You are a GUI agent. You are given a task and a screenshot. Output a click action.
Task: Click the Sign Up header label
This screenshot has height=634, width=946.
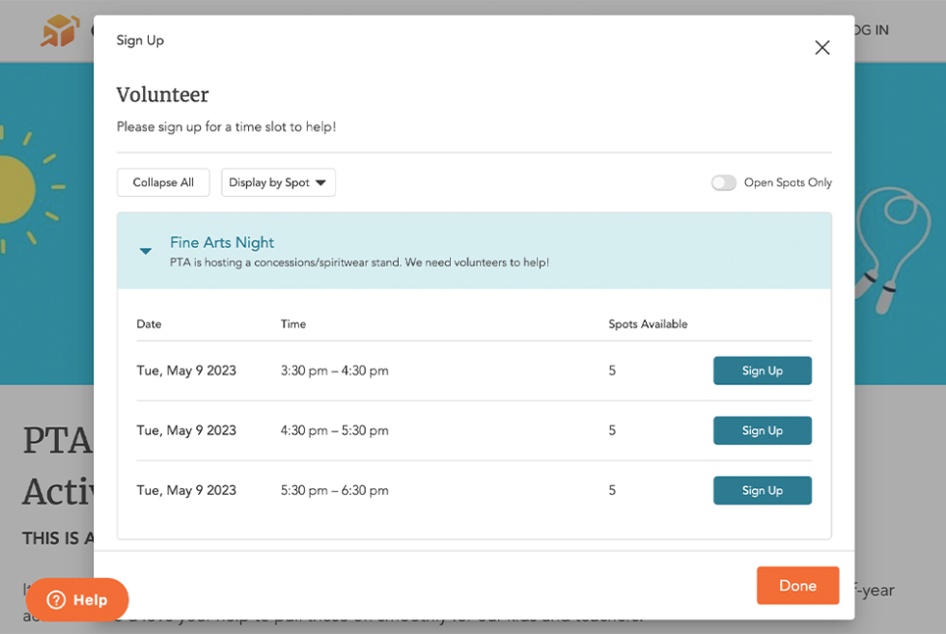(x=139, y=41)
